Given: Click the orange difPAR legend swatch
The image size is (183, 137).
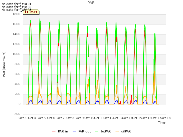Looking at the screenshot, I should tap(117, 132).
